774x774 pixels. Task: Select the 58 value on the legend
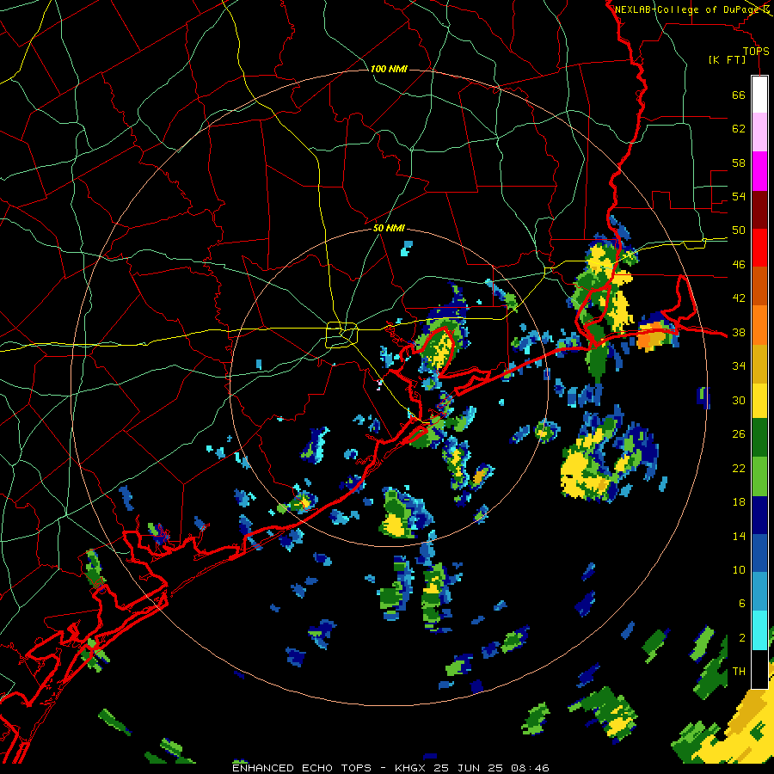pos(739,163)
